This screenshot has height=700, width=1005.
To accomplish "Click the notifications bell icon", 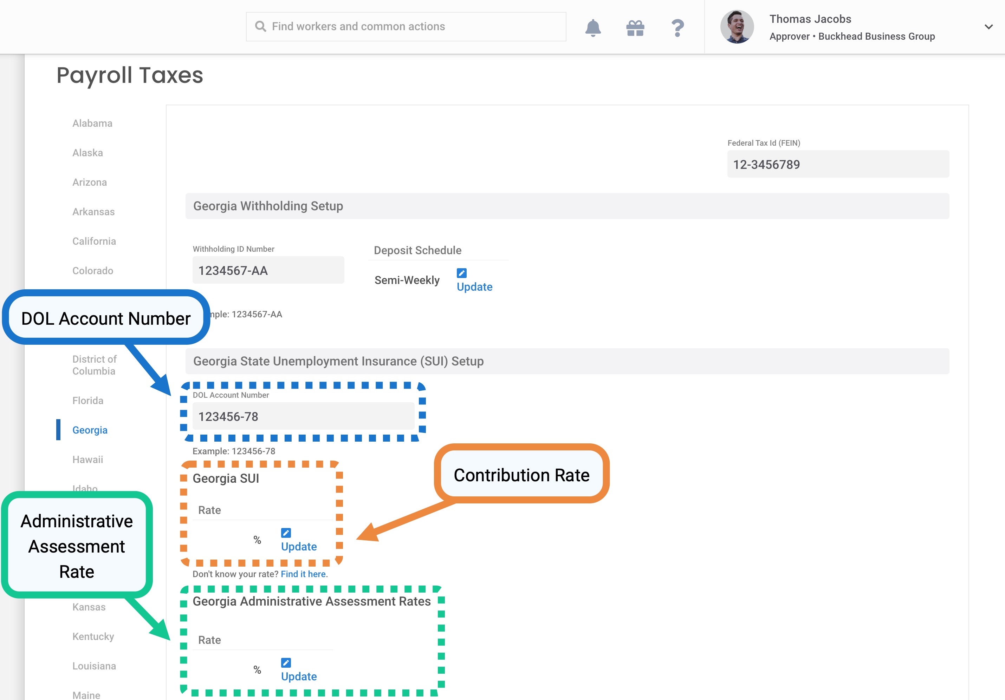I will pos(593,27).
